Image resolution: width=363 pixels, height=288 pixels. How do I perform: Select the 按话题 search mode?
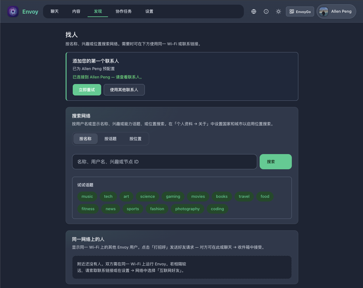[110, 139]
